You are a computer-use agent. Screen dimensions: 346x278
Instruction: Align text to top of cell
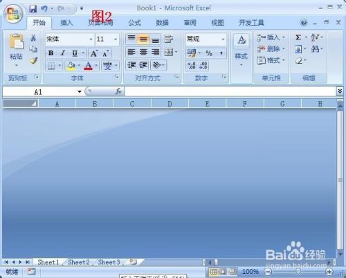[131, 39]
